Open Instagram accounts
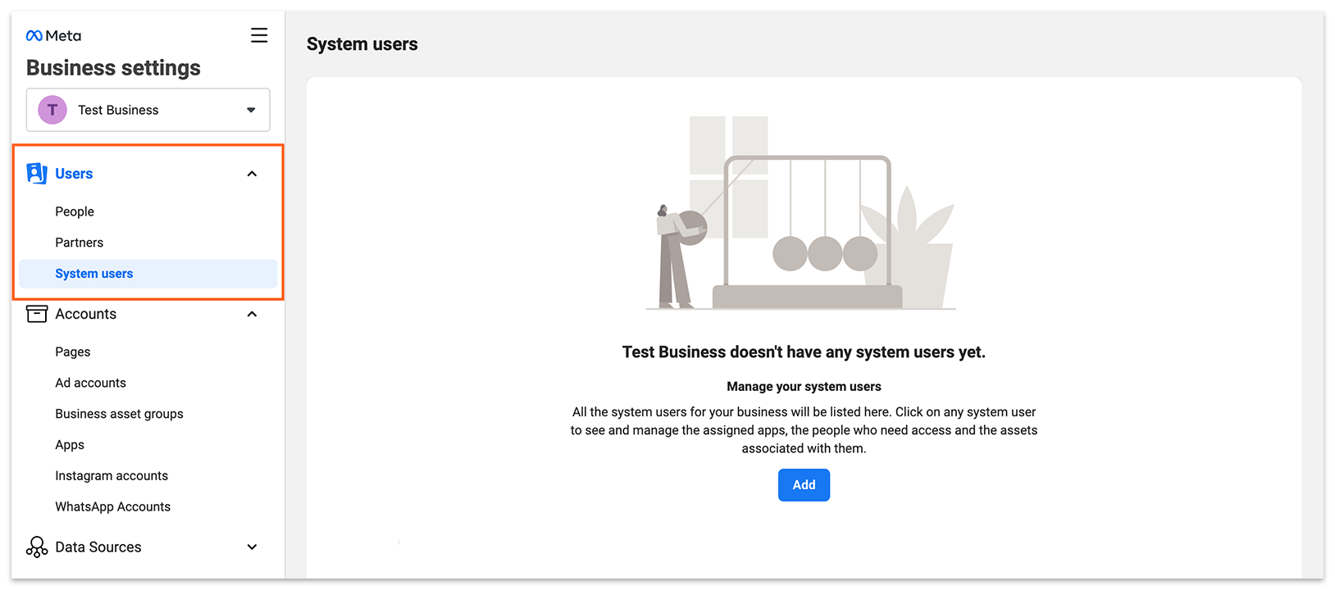The width and height of the screenshot is (1335, 590). click(112, 475)
